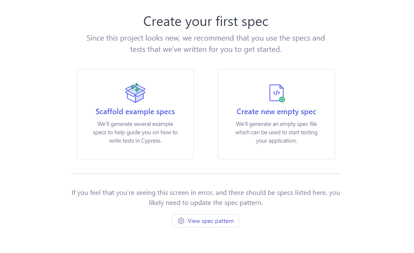The image size is (414, 253).
Task: Click the spec pattern explanation paragraph
Action: click(206, 197)
